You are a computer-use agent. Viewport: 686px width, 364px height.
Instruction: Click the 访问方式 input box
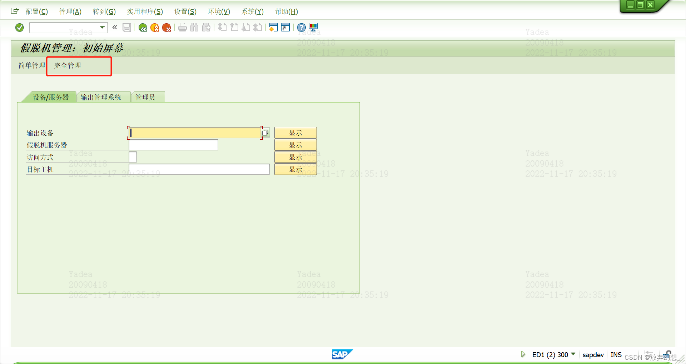[x=133, y=157]
